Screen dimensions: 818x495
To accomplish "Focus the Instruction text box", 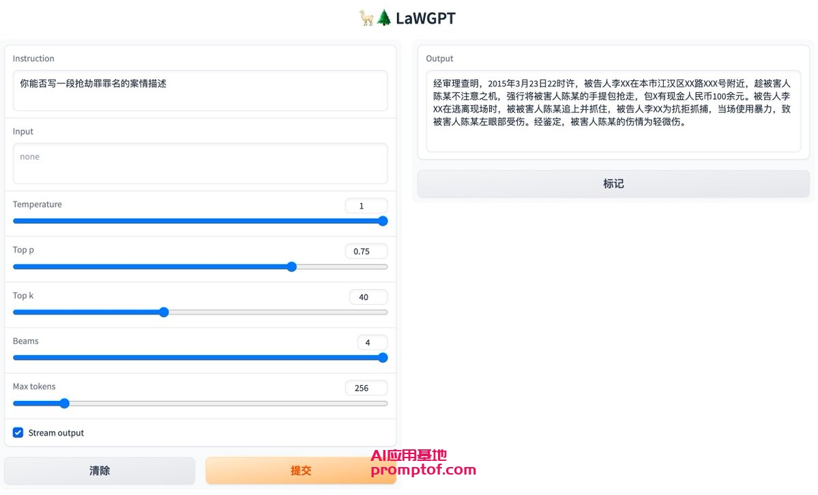I will [200, 90].
